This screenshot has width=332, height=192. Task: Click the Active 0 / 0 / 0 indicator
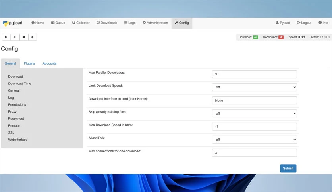point(320,37)
